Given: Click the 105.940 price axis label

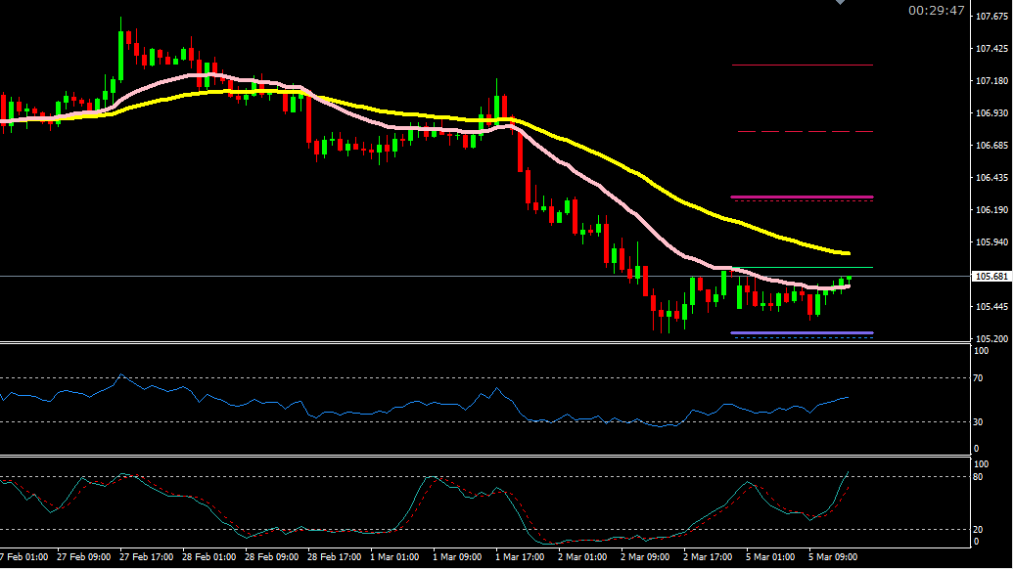Looking at the screenshot, I should pyautogui.click(x=991, y=242).
